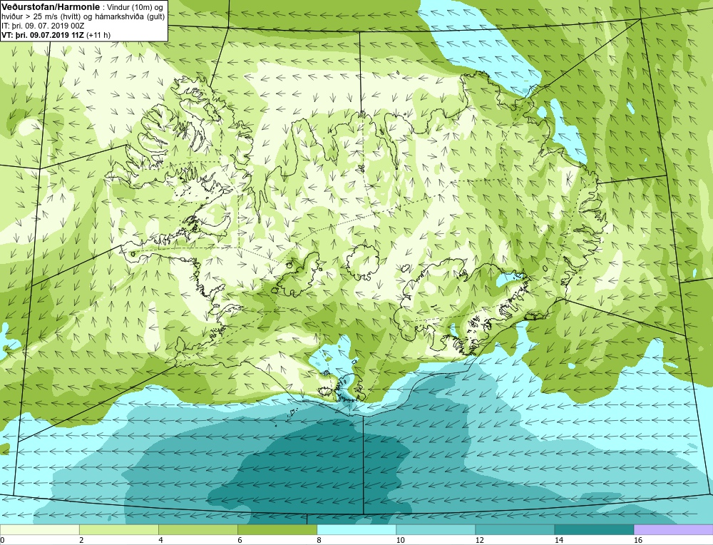This screenshot has width=713, height=545.
Task: Click the 2–4 m/s light green legend swatch
Action: [x=118, y=529]
